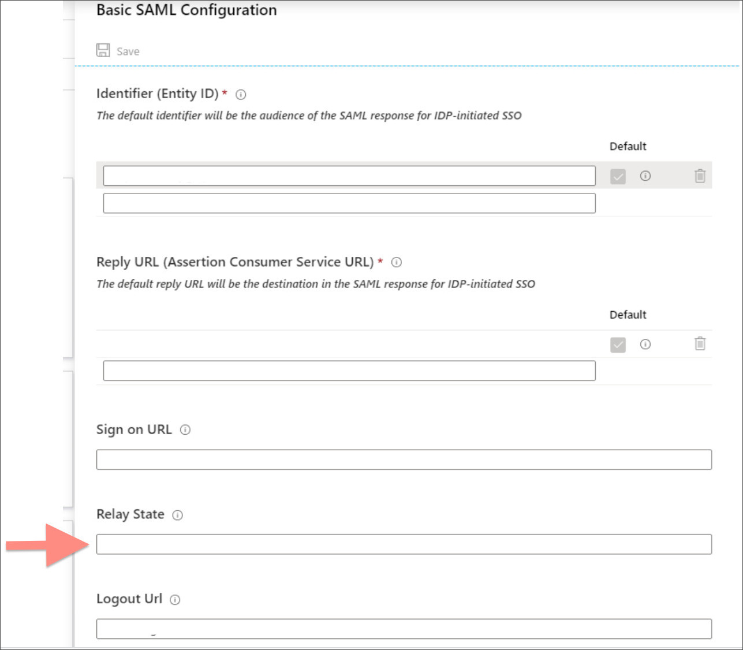The height and width of the screenshot is (650, 743).
Task: Click into the Relay State input field
Action: [404, 544]
